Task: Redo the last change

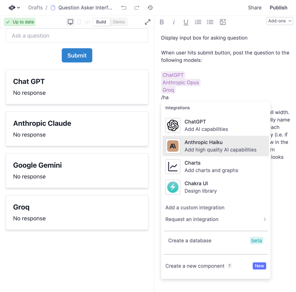Action: pyautogui.click(x=137, y=7)
